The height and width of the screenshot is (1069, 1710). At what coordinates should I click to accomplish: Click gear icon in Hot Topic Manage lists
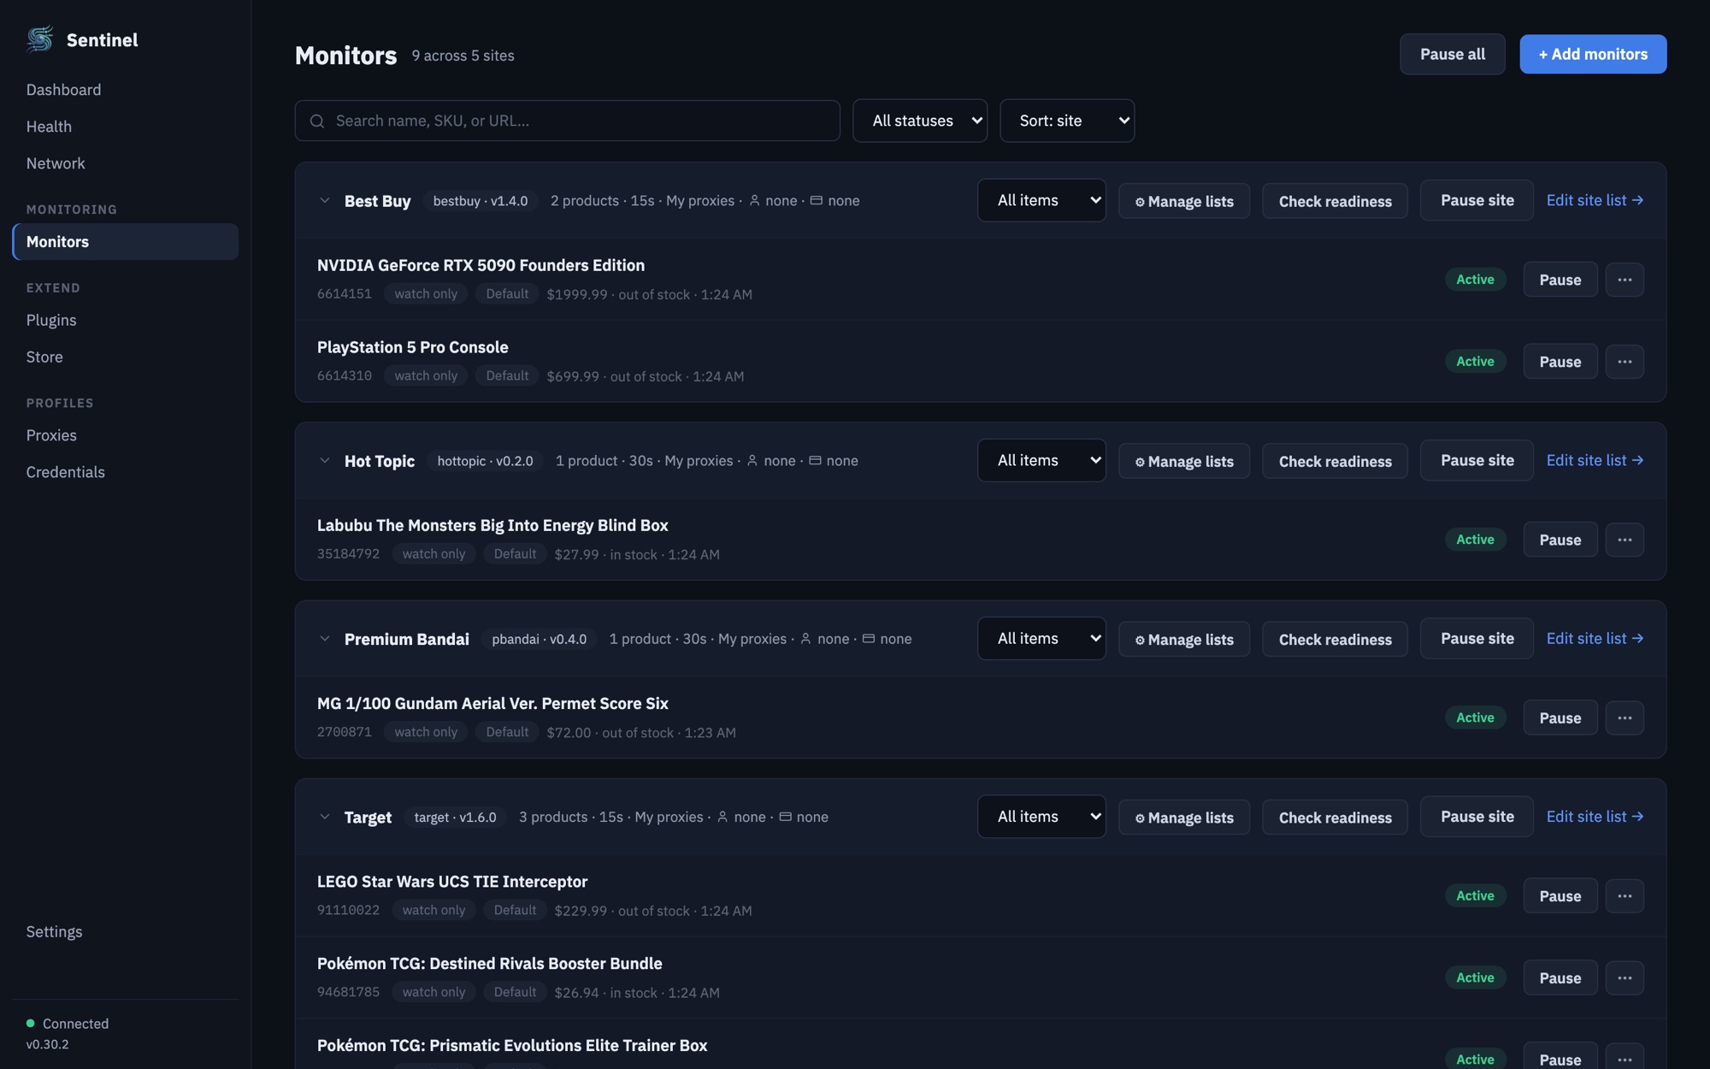tap(1140, 462)
